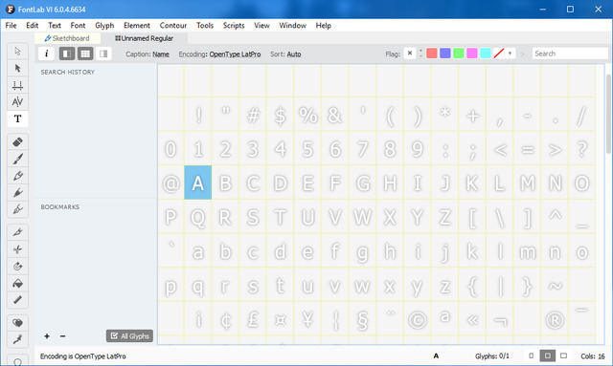613x366 pixels.
Task: Apply the magenta flag color
Action: 472,54
